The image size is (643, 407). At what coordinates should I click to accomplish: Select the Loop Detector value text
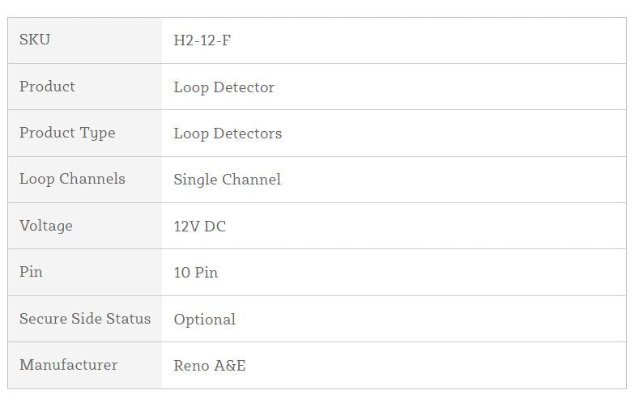tap(224, 87)
